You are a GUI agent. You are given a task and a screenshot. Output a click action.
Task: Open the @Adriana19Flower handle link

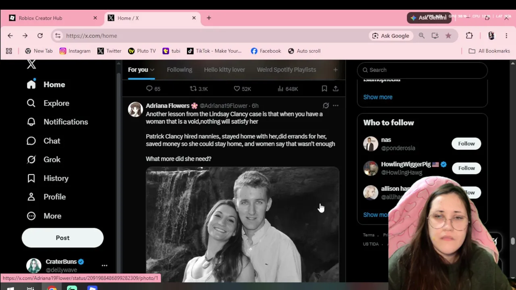[223, 106]
